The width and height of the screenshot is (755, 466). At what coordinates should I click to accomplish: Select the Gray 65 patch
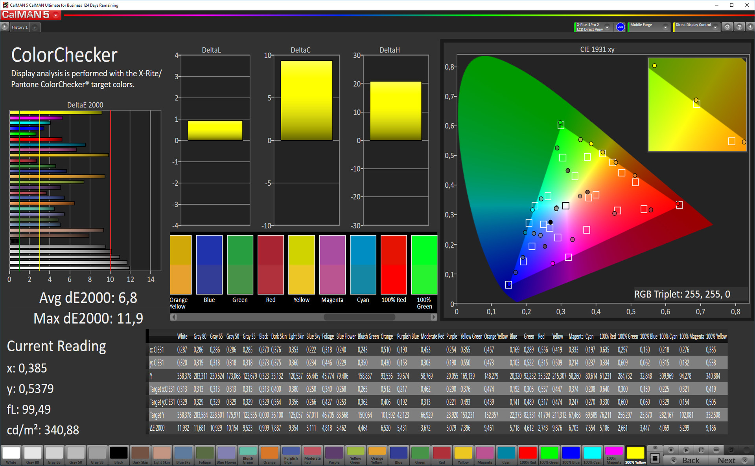click(54, 455)
